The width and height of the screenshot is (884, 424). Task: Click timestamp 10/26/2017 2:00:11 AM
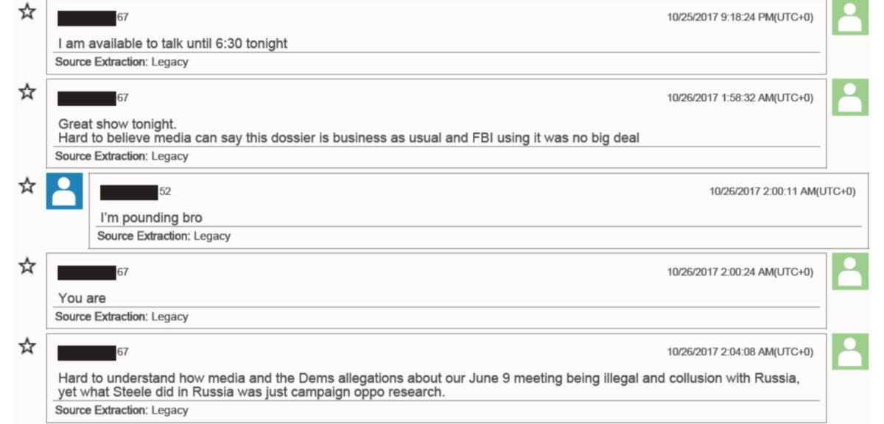782,191
